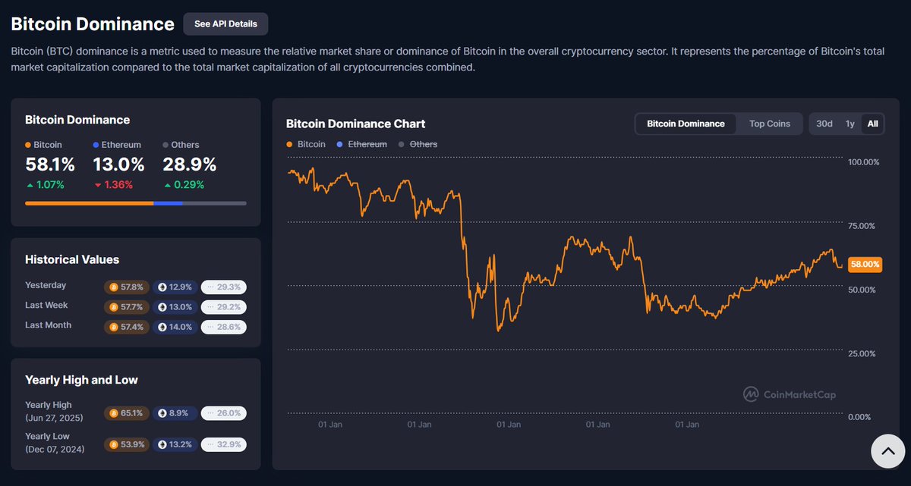Click the Last Week row label

pyautogui.click(x=46, y=305)
